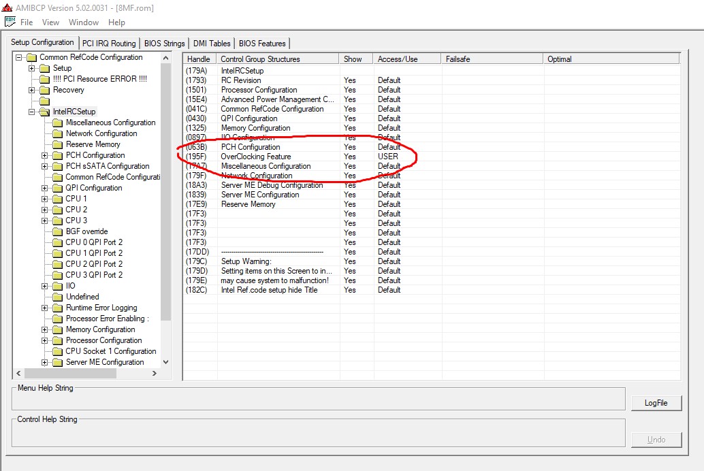The width and height of the screenshot is (704, 471).
Task: Select the Processor Error Enabling folder icon
Action: [x=57, y=319]
